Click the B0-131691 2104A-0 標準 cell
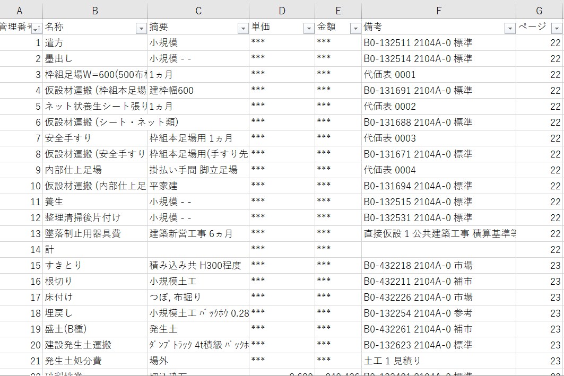Viewport: 564px width, 376px height. (439, 90)
